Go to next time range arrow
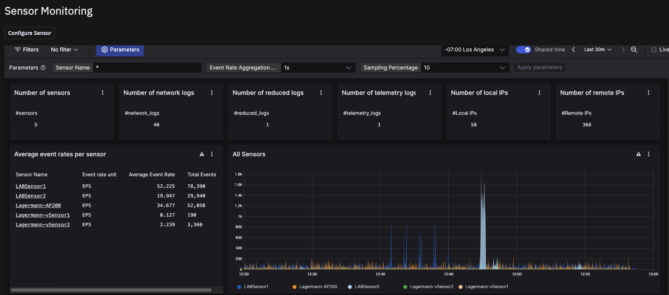This screenshot has width=669, height=295. pos(623,50)
